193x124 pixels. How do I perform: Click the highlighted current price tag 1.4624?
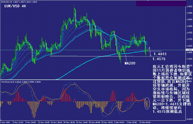189,50
